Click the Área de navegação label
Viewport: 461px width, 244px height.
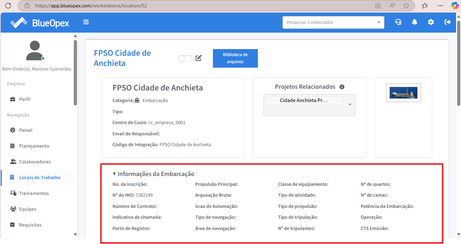point(216,228)
